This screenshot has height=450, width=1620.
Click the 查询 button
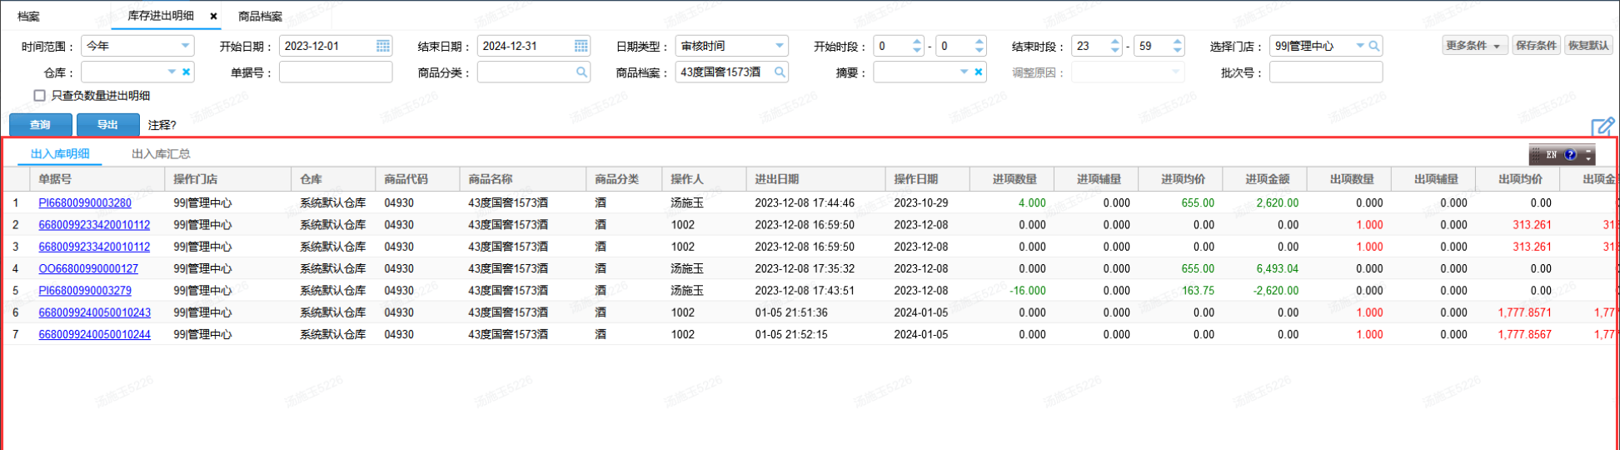click(40, 125)
